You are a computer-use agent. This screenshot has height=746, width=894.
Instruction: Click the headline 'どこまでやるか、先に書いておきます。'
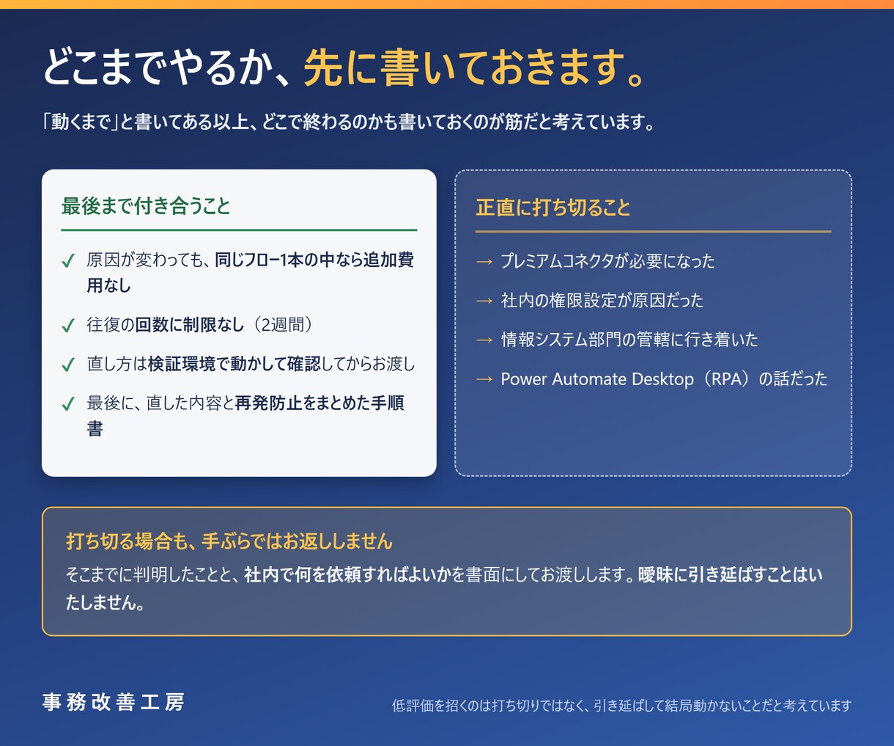pos(344,68)
